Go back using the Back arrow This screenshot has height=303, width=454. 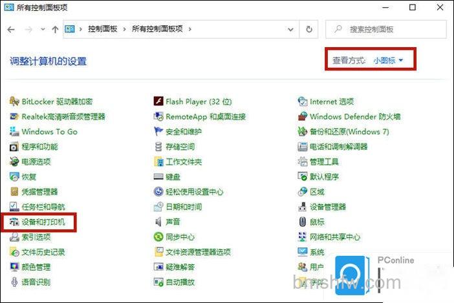point(11,29)
